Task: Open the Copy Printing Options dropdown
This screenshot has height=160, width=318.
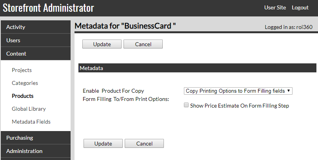Action: 238,91
